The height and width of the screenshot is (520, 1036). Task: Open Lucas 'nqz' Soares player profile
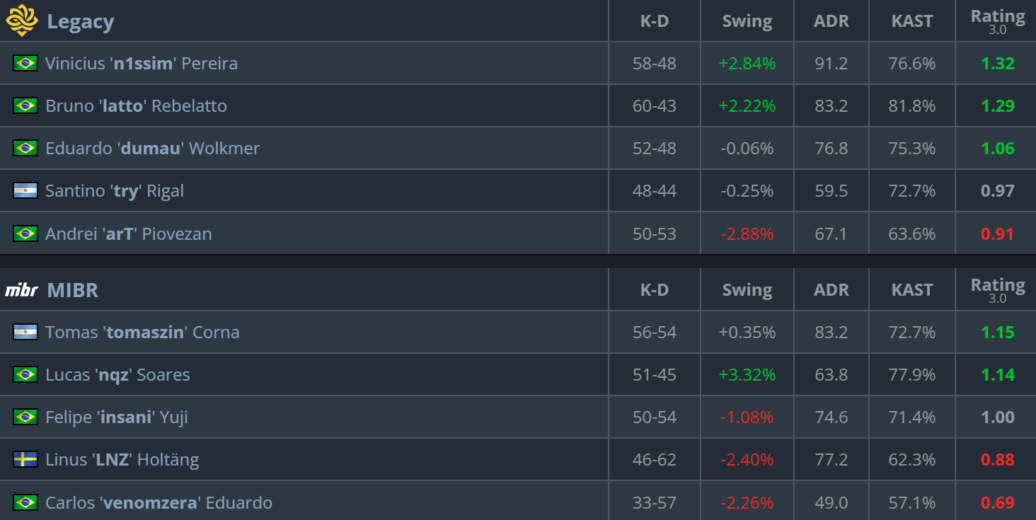click(117, 374)
